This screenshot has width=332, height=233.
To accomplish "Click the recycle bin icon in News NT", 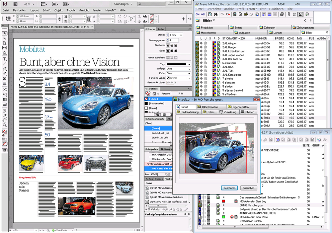I will point(307,14).
